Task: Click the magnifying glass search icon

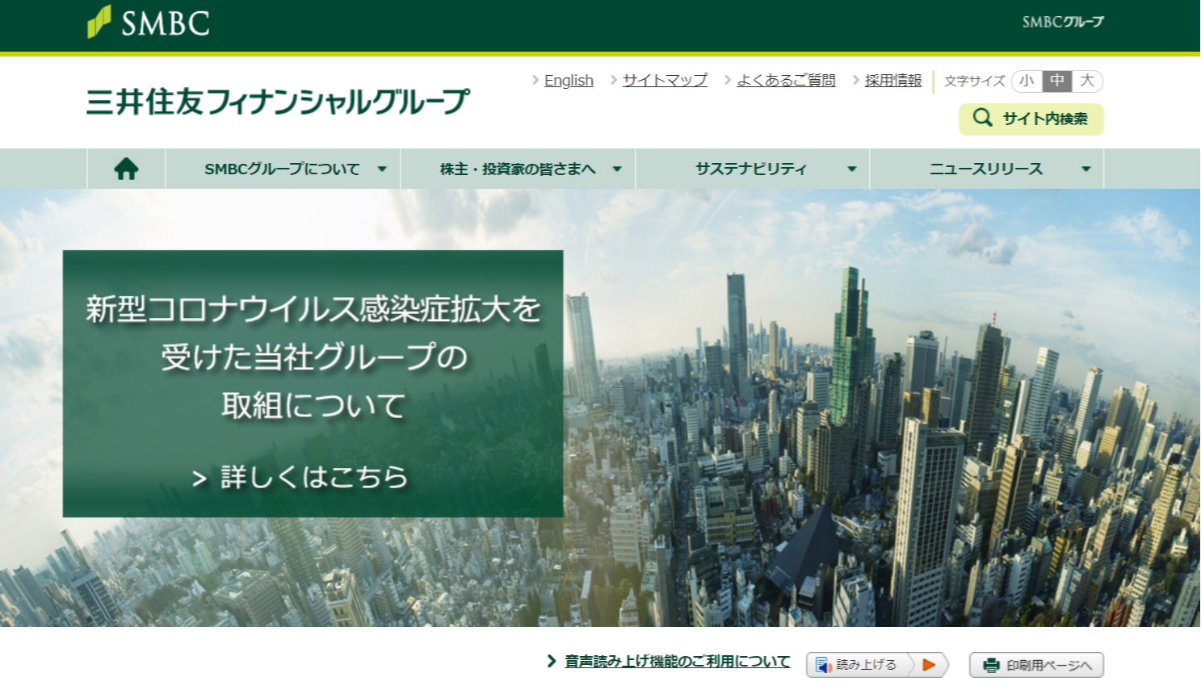Action: [x=982, y=118]
